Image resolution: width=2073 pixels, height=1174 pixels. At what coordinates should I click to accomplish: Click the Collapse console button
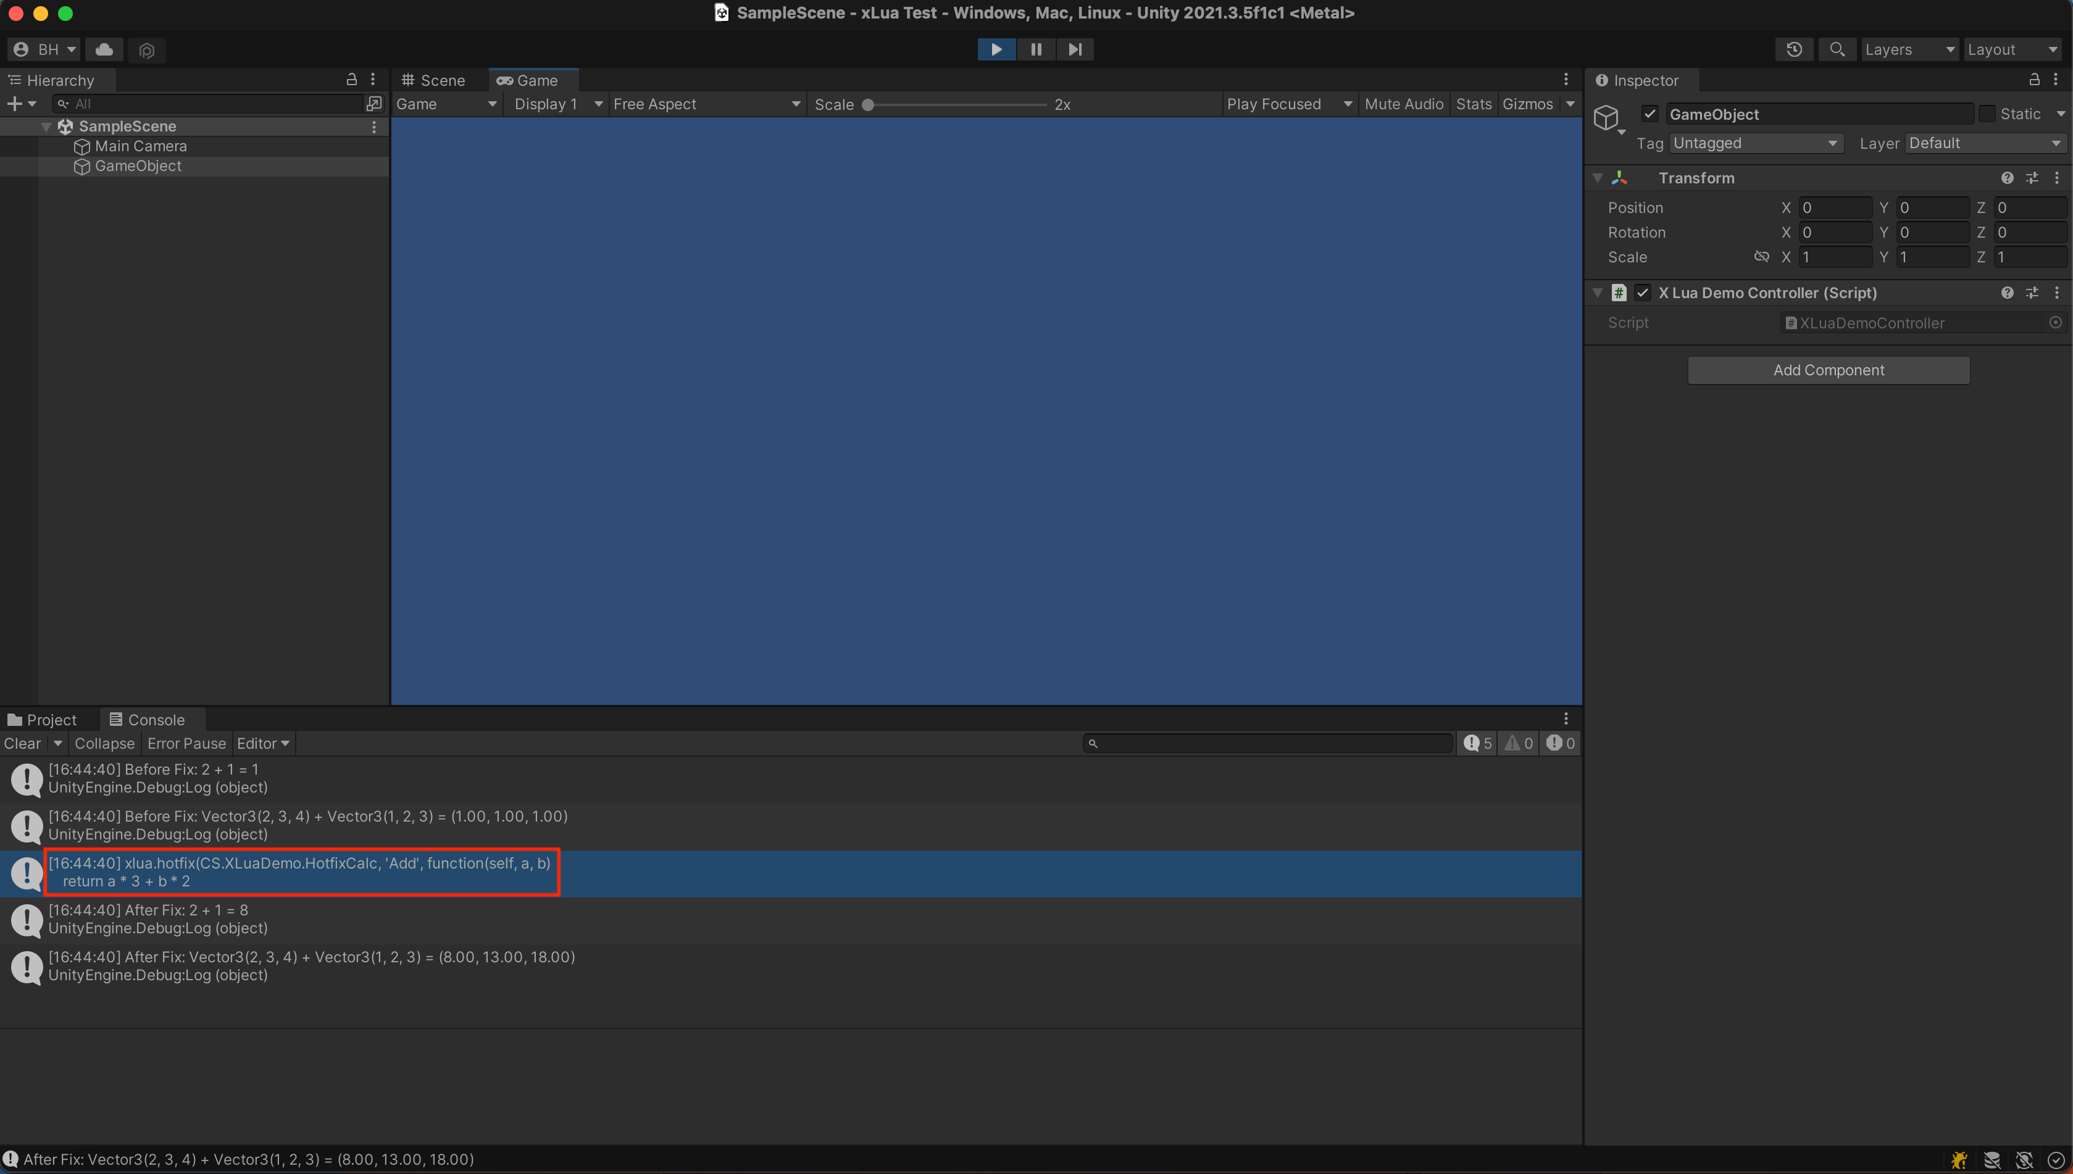(x=104, y=743)
